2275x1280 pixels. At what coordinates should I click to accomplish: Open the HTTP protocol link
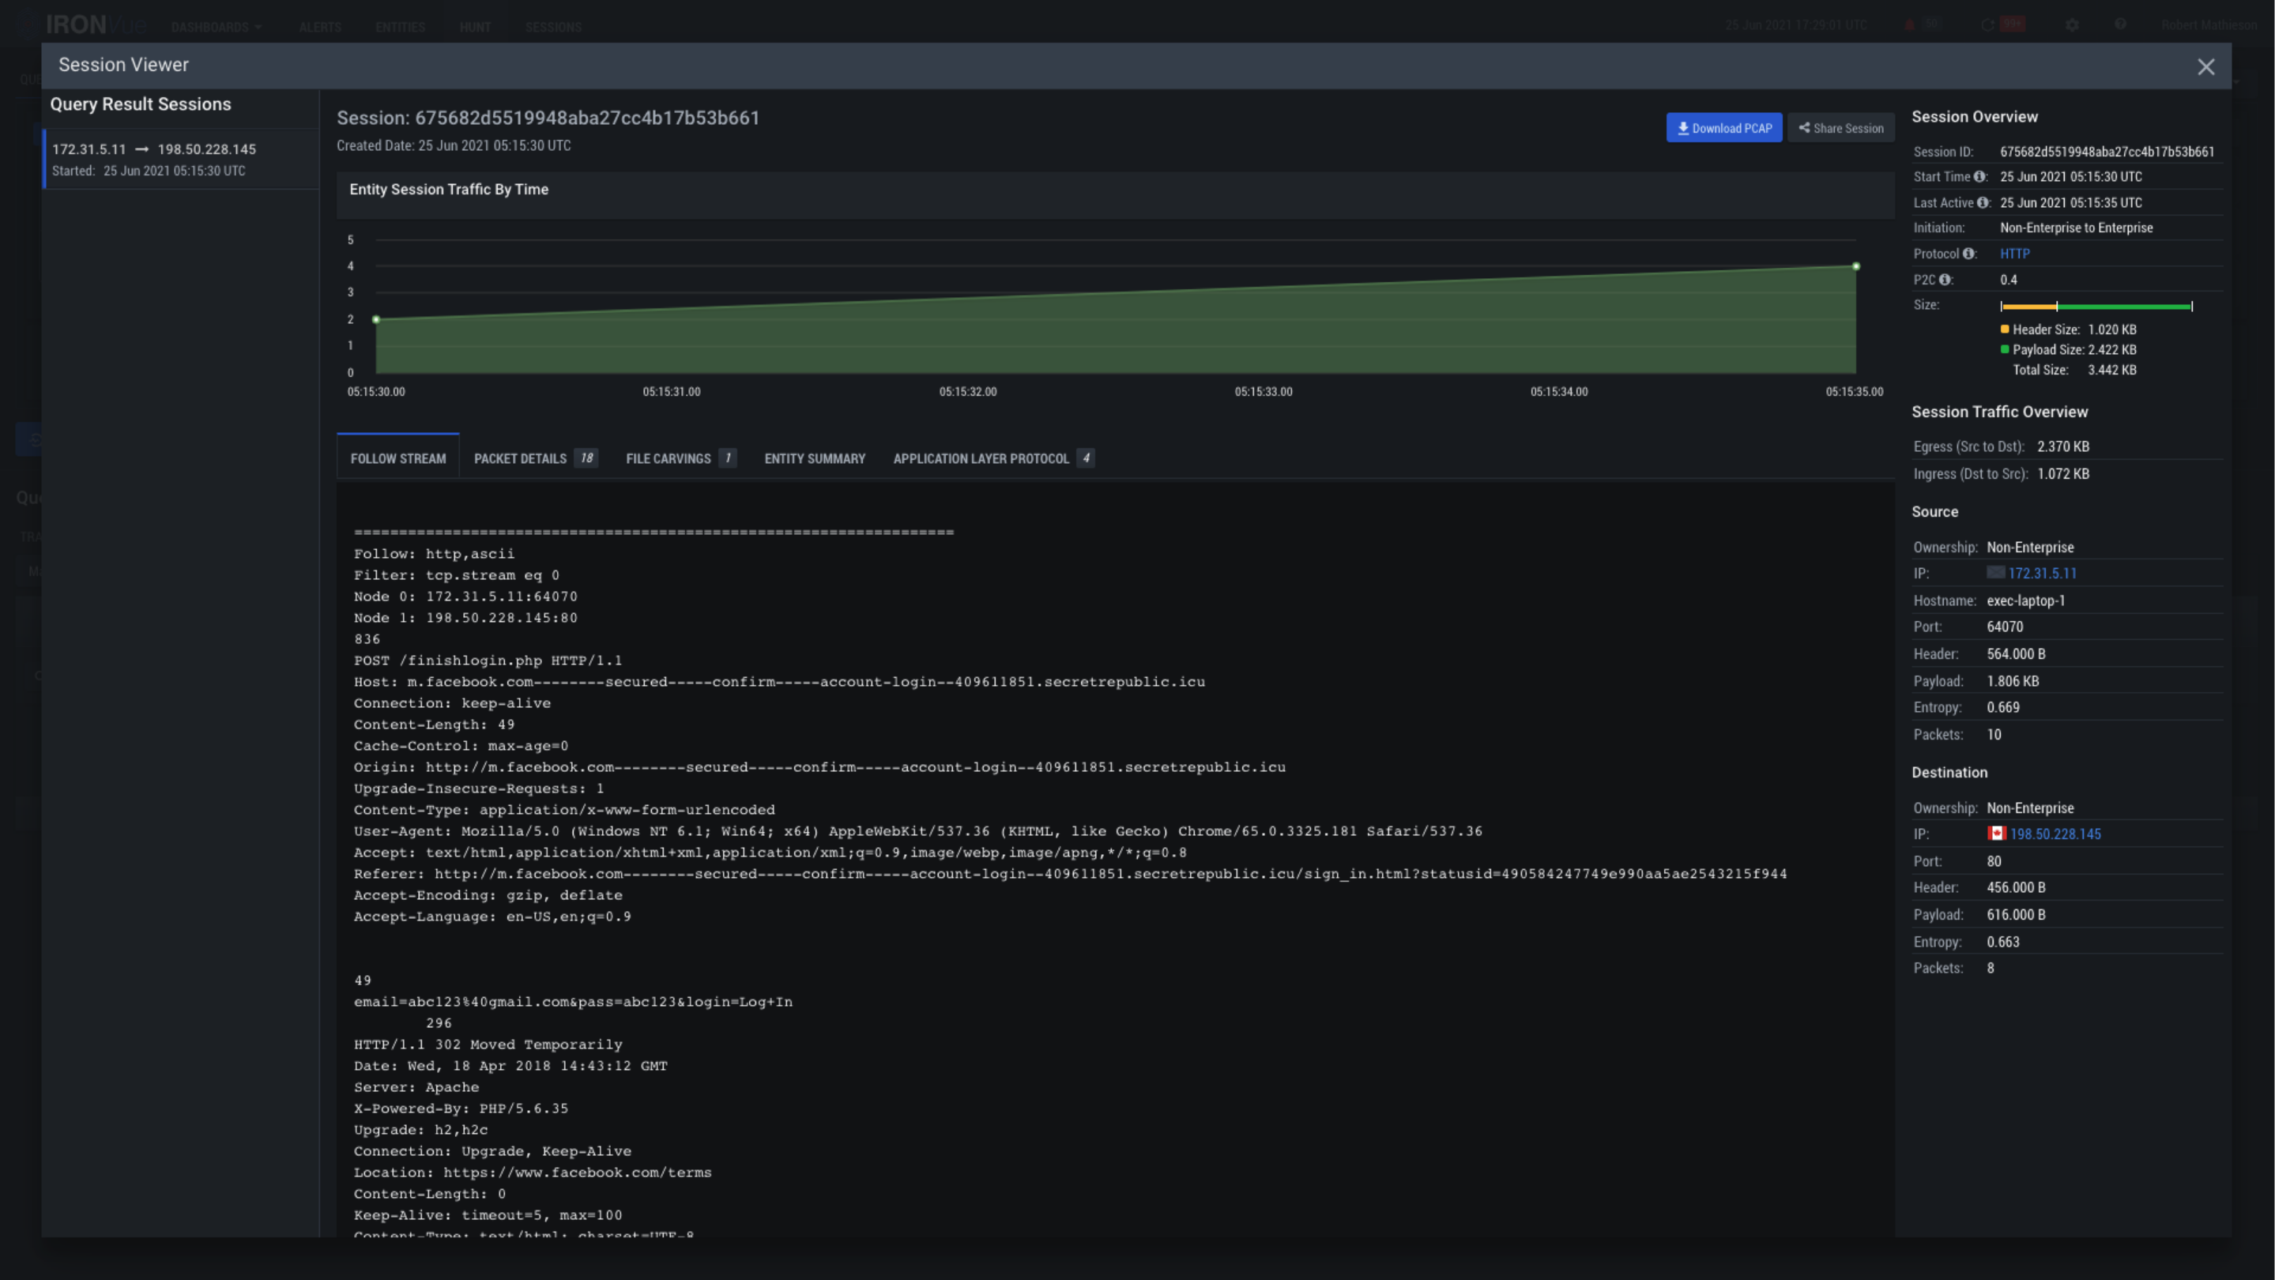[x=2015, y=254]
